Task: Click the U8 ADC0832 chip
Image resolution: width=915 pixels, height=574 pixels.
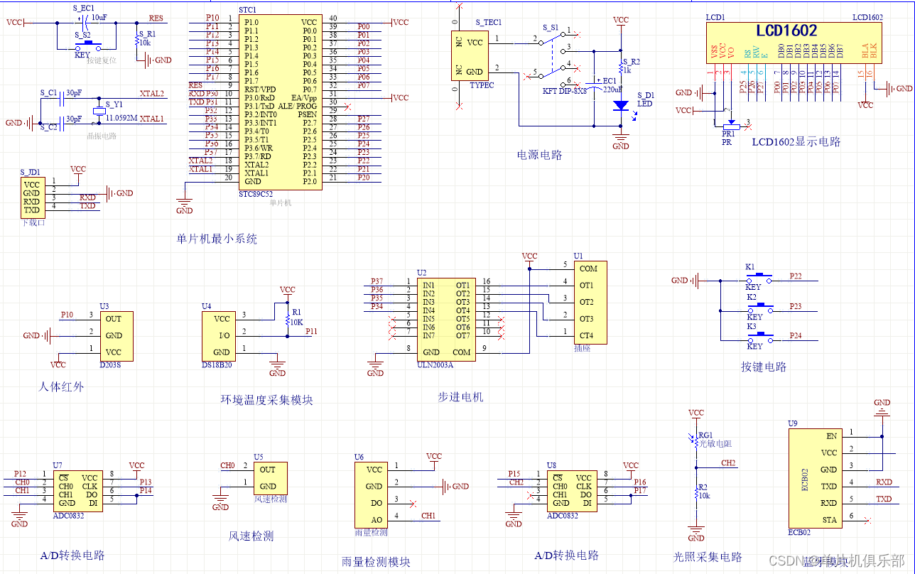Action: tap(572, 492)
